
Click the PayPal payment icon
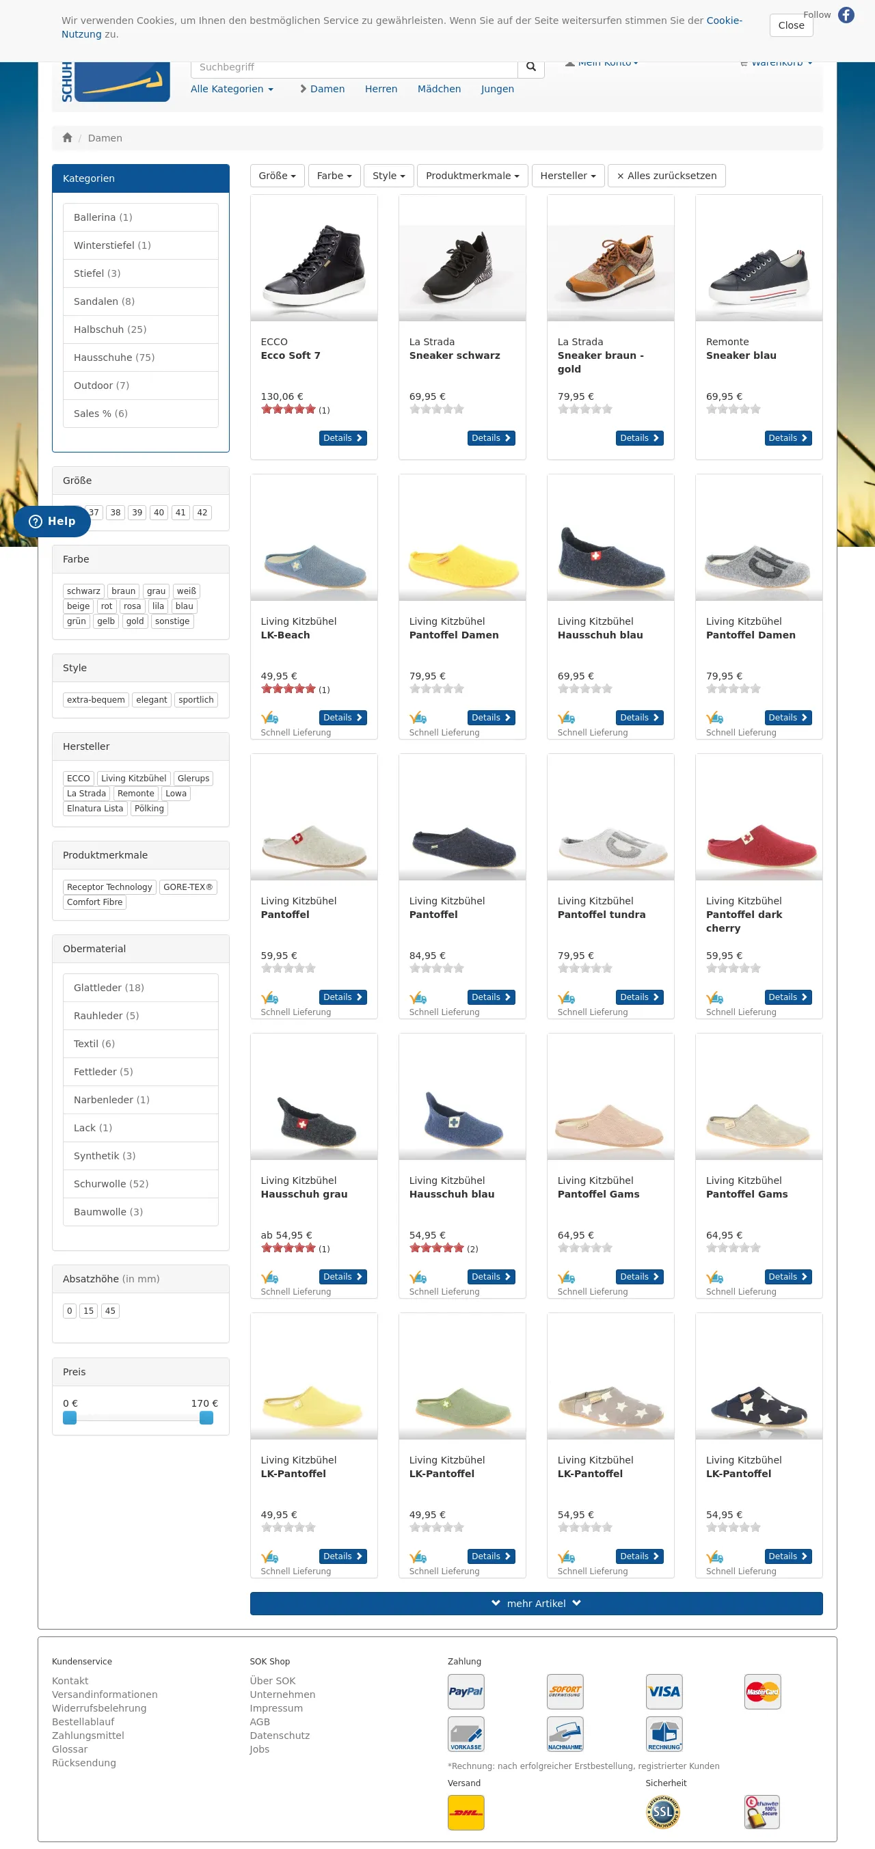click(466, 1691)
